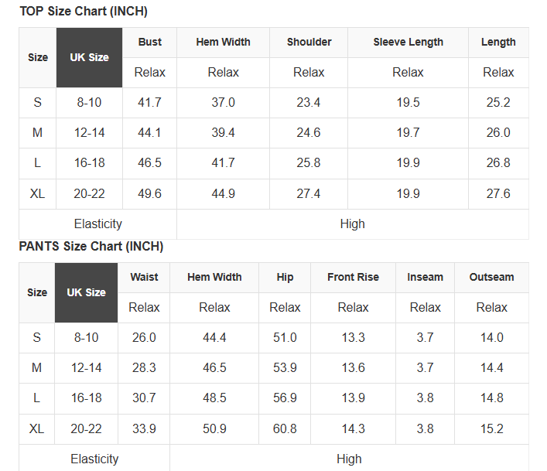
Task: Click the TOP Size Chart (INCH) heading
Action: tap(83, 12)
